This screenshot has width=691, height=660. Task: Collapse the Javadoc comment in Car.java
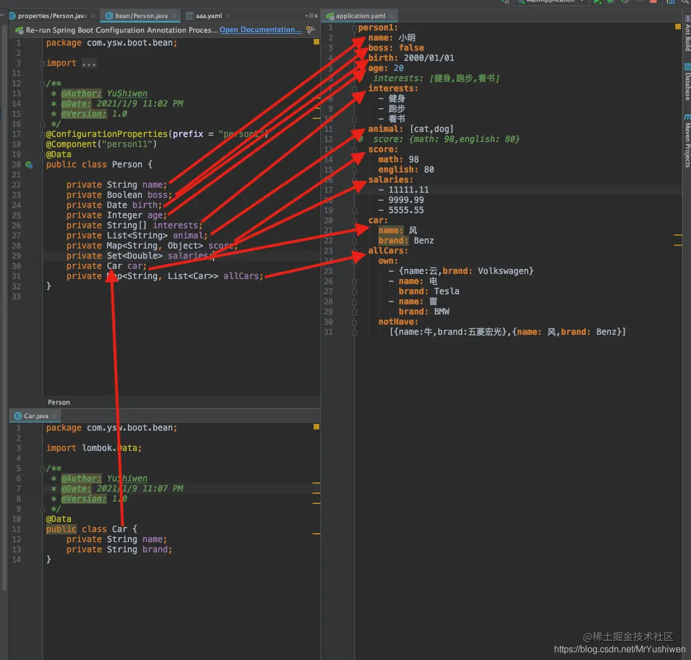point(42,468)
